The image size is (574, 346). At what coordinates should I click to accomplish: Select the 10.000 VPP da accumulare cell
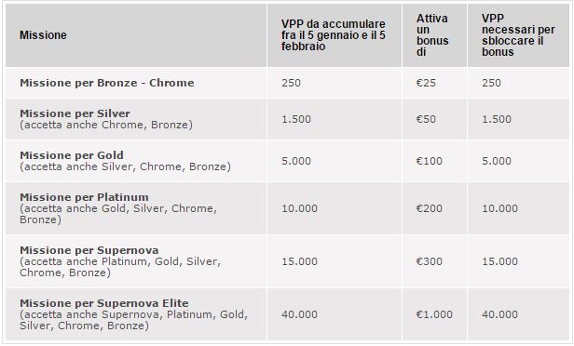pos(299,208)
